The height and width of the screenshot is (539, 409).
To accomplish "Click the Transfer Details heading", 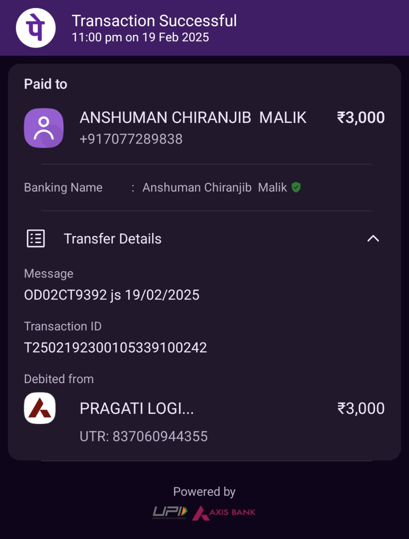I will tap(112, 239).
